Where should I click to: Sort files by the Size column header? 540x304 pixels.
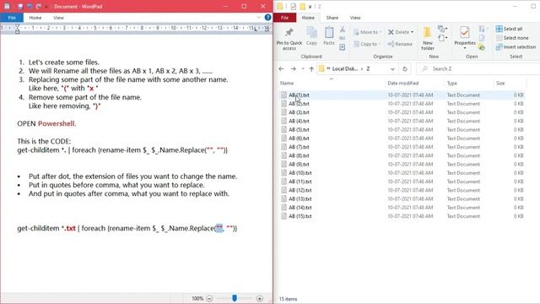(500, 83)
